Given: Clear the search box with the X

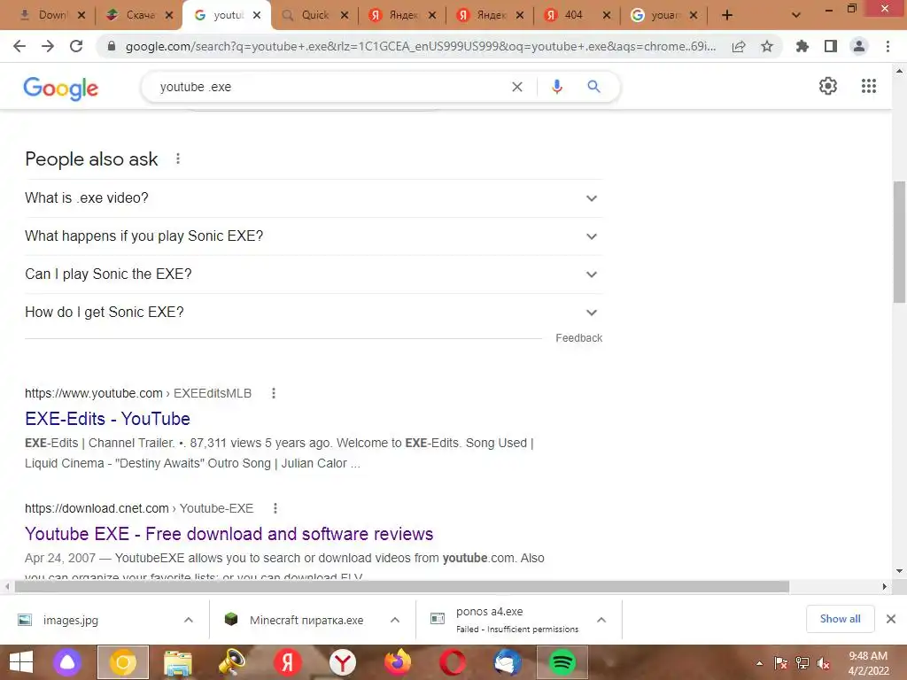Looking at the screenshot, I should coord(517,87).
